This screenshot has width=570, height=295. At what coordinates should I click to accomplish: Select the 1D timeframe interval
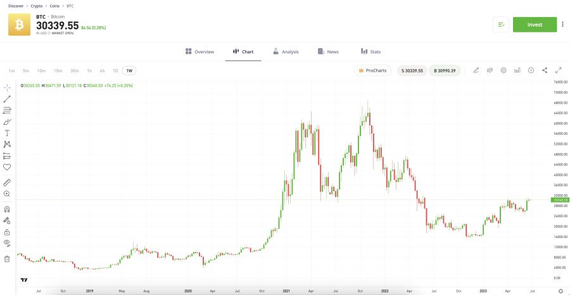point(115,70)
